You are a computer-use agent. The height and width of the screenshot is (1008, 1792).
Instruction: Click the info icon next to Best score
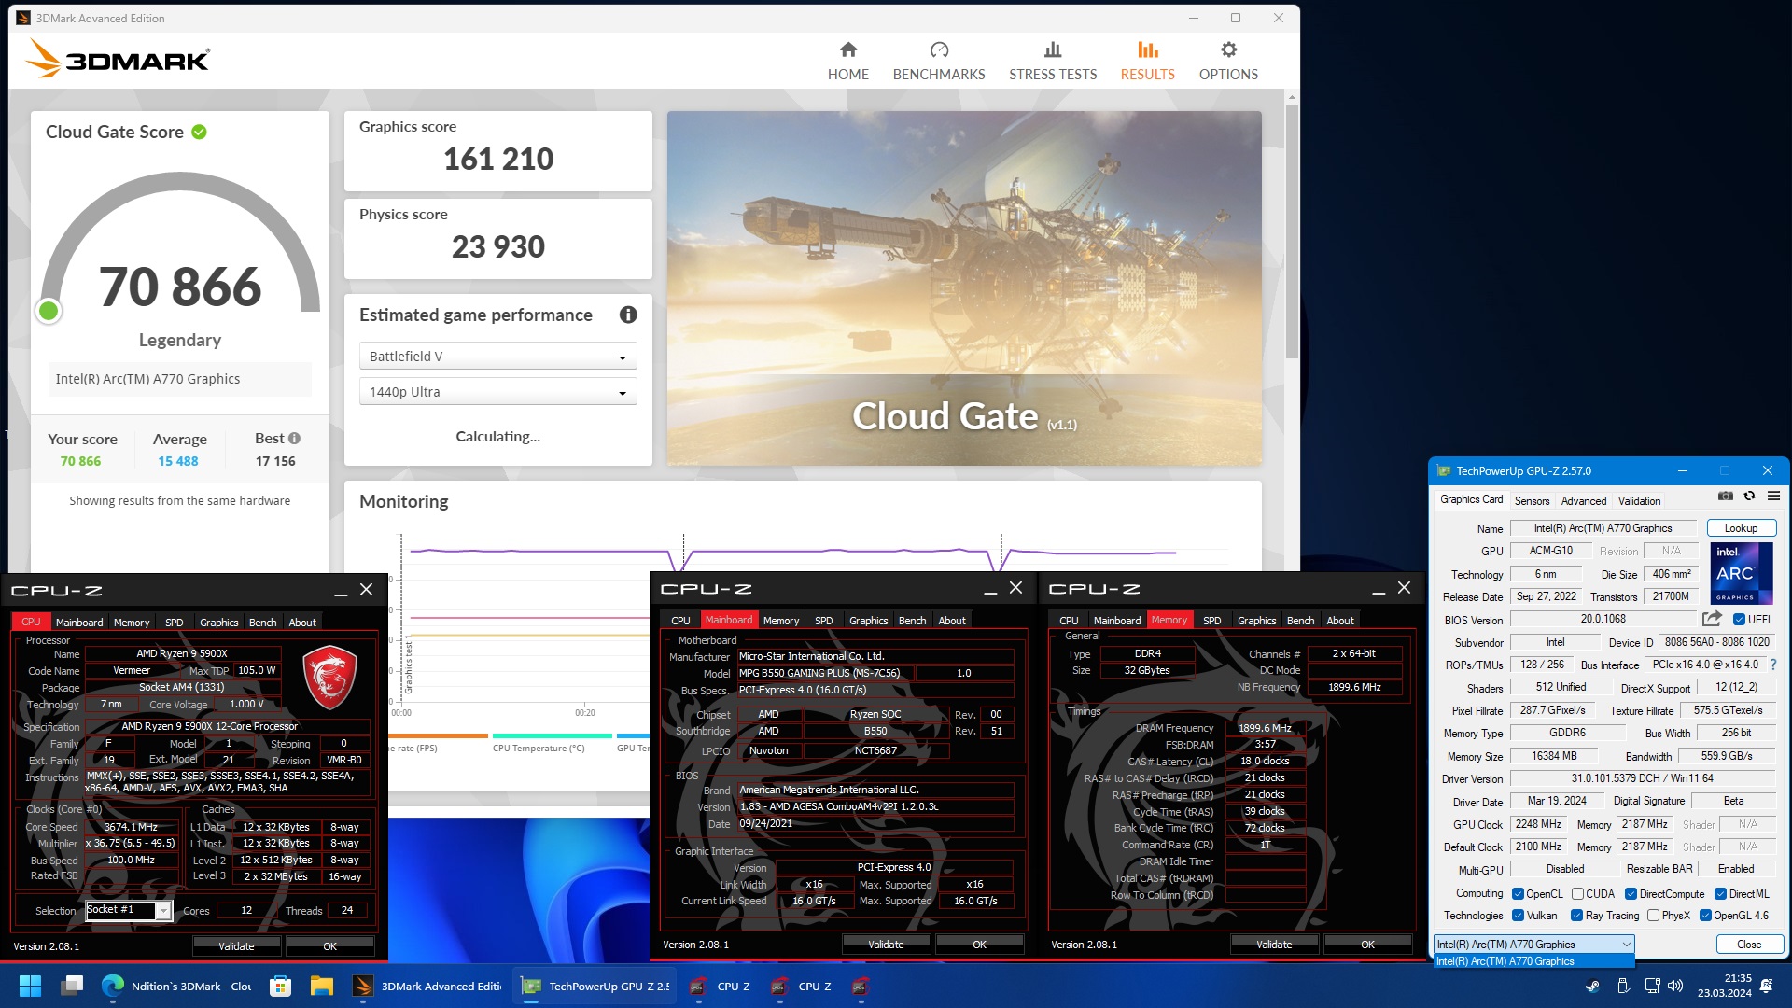[294, 439]
